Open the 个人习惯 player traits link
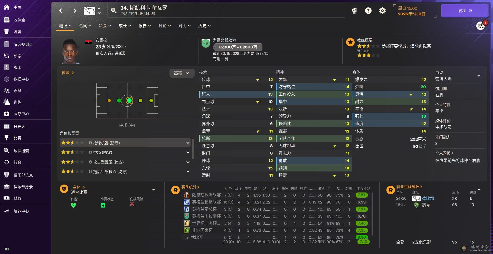The height and width of the screenshot is (254, 493). [x=444, y=153]
